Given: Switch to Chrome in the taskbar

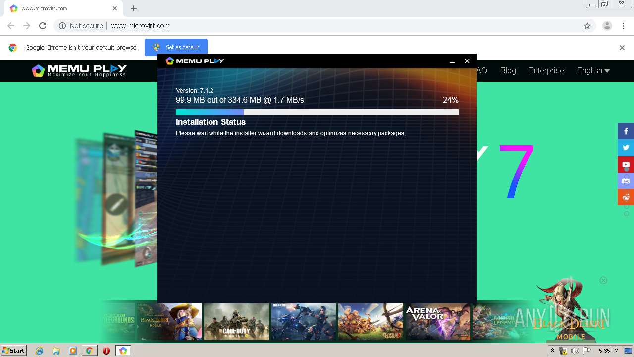Looking at the screenshot, I should coord(89,351).
